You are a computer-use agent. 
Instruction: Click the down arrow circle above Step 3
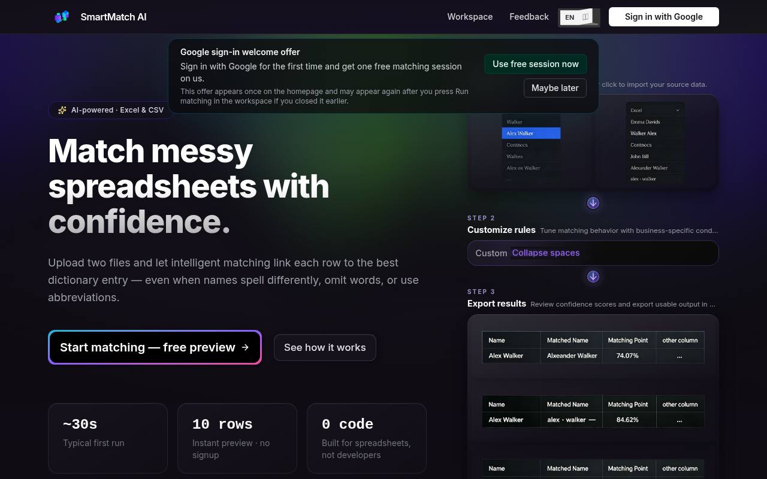593,277
